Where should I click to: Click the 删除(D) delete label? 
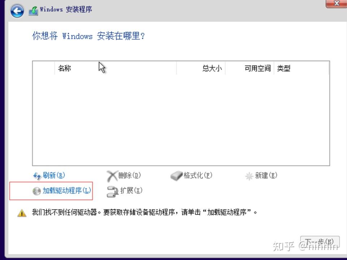[x=130, y=175]
